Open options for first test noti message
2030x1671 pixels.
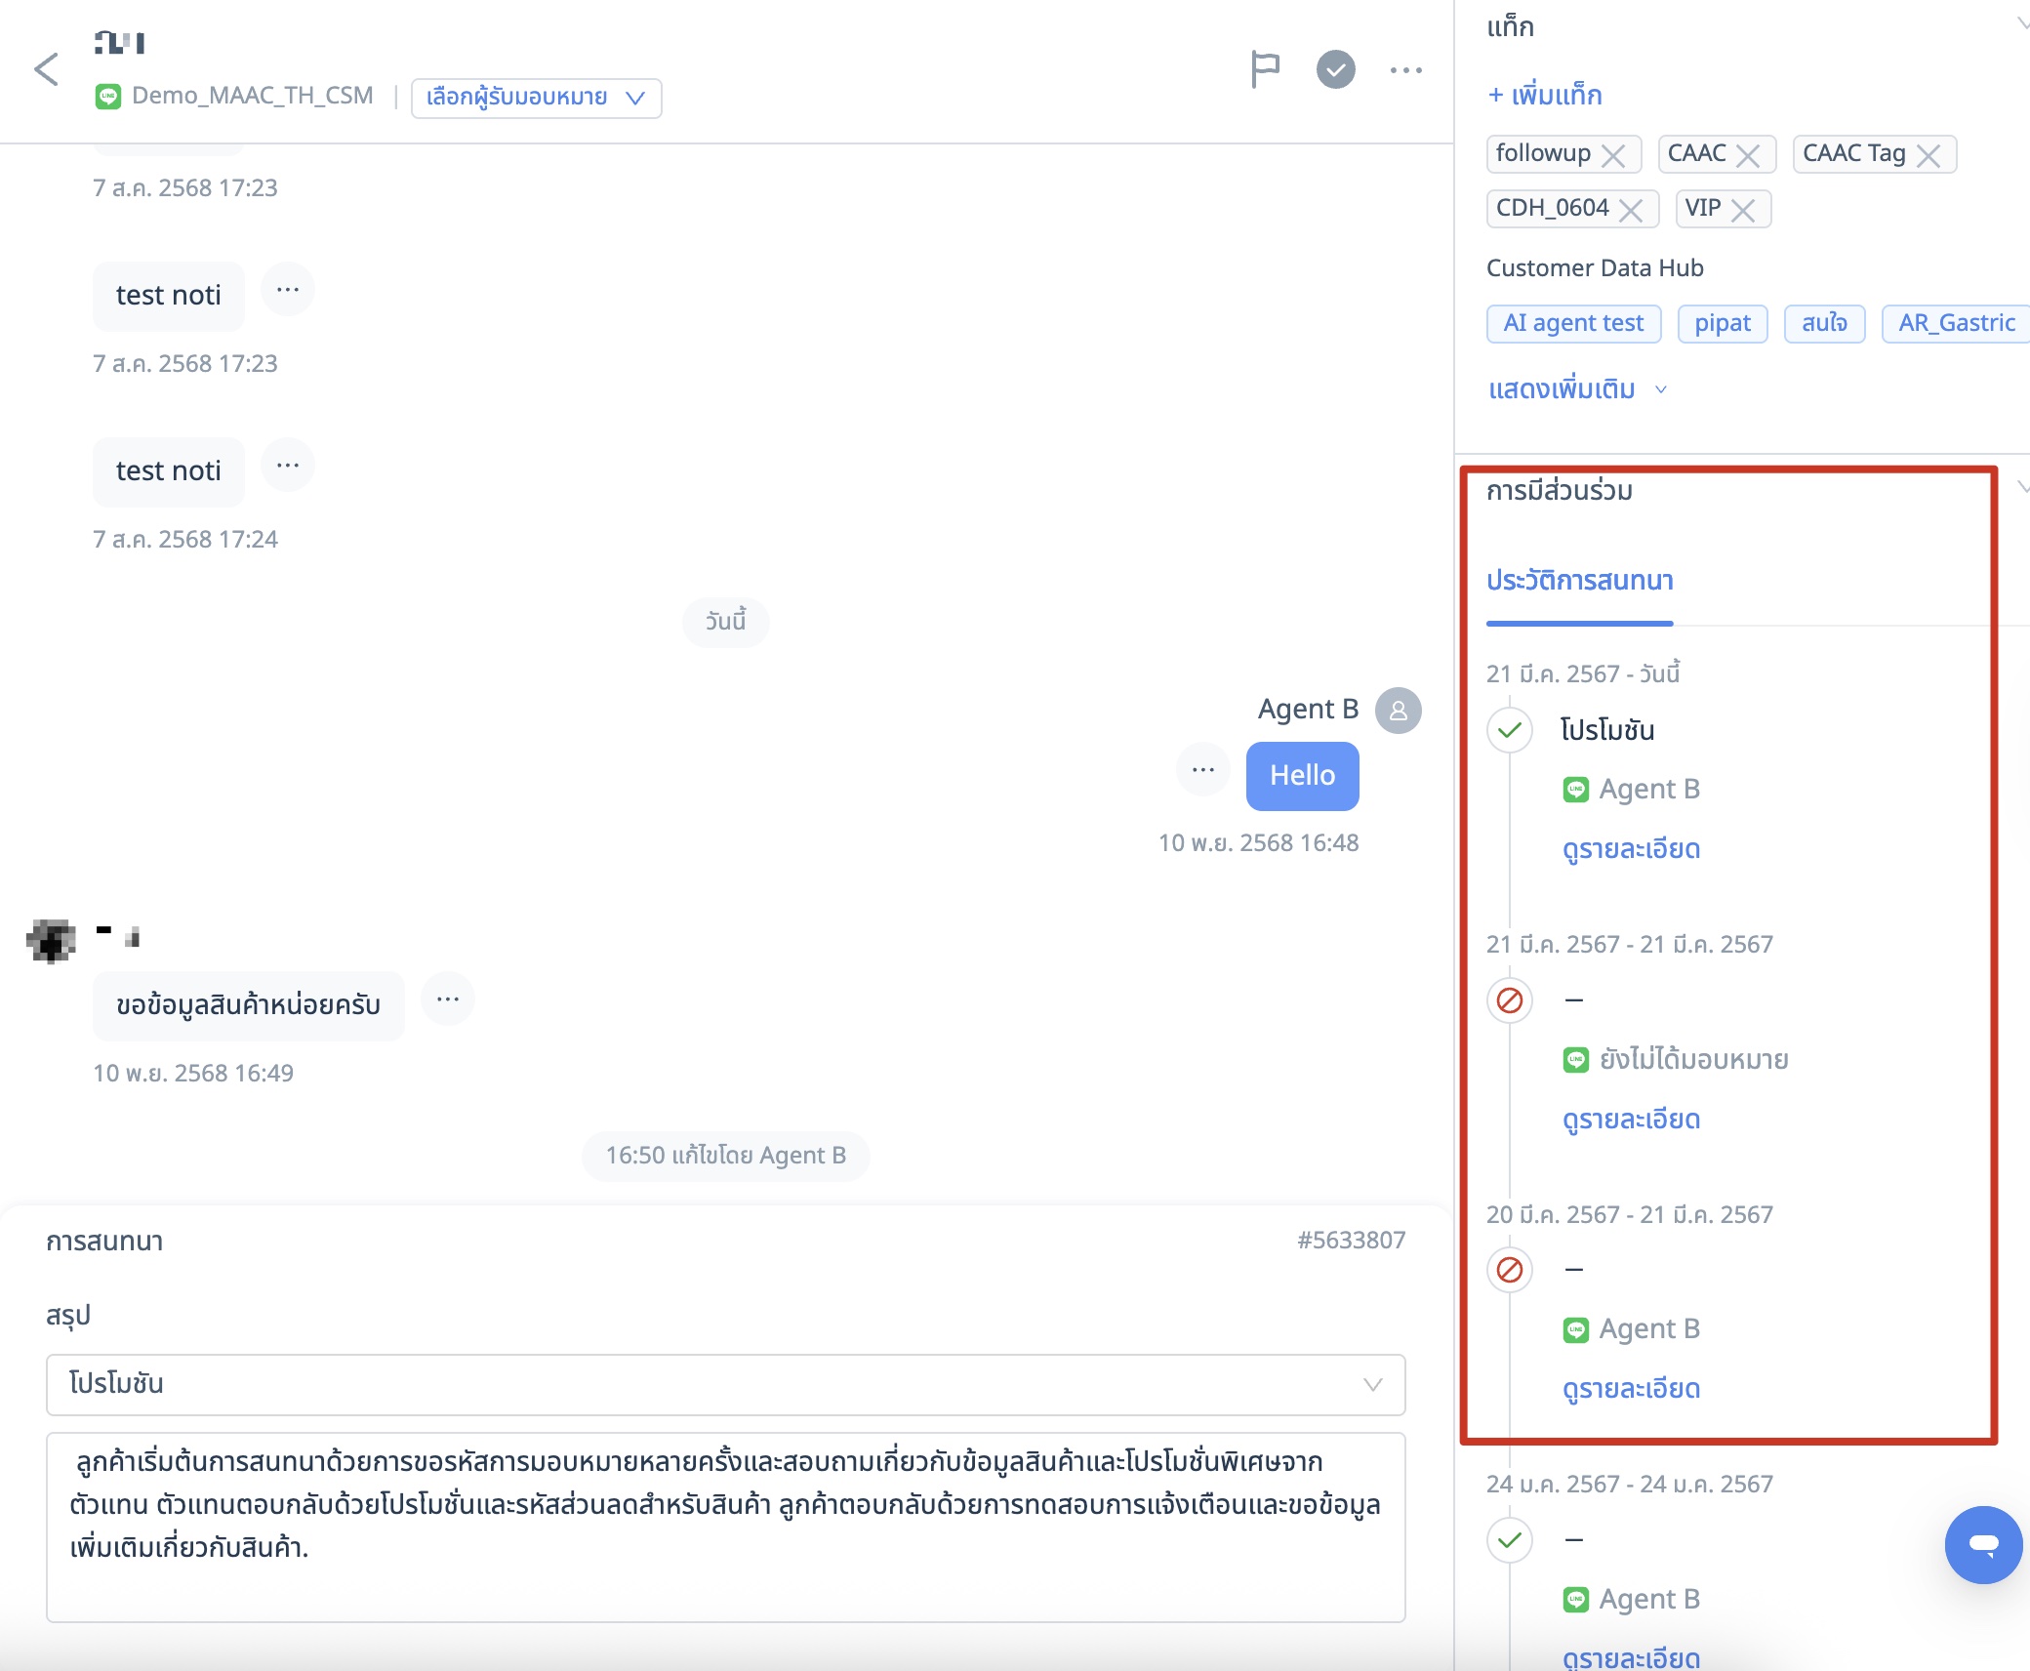[288, 290]
